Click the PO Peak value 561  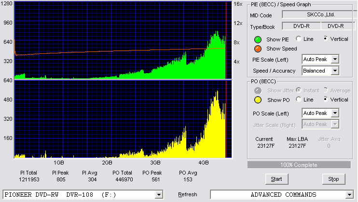(x=155, y=179)
